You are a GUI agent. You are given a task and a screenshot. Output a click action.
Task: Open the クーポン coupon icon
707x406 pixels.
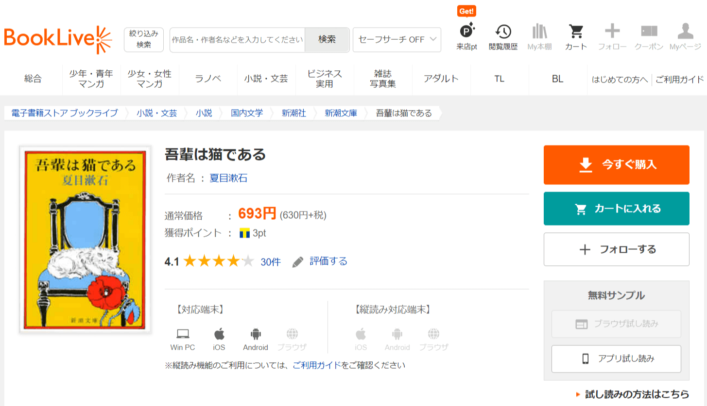(649, 32)
